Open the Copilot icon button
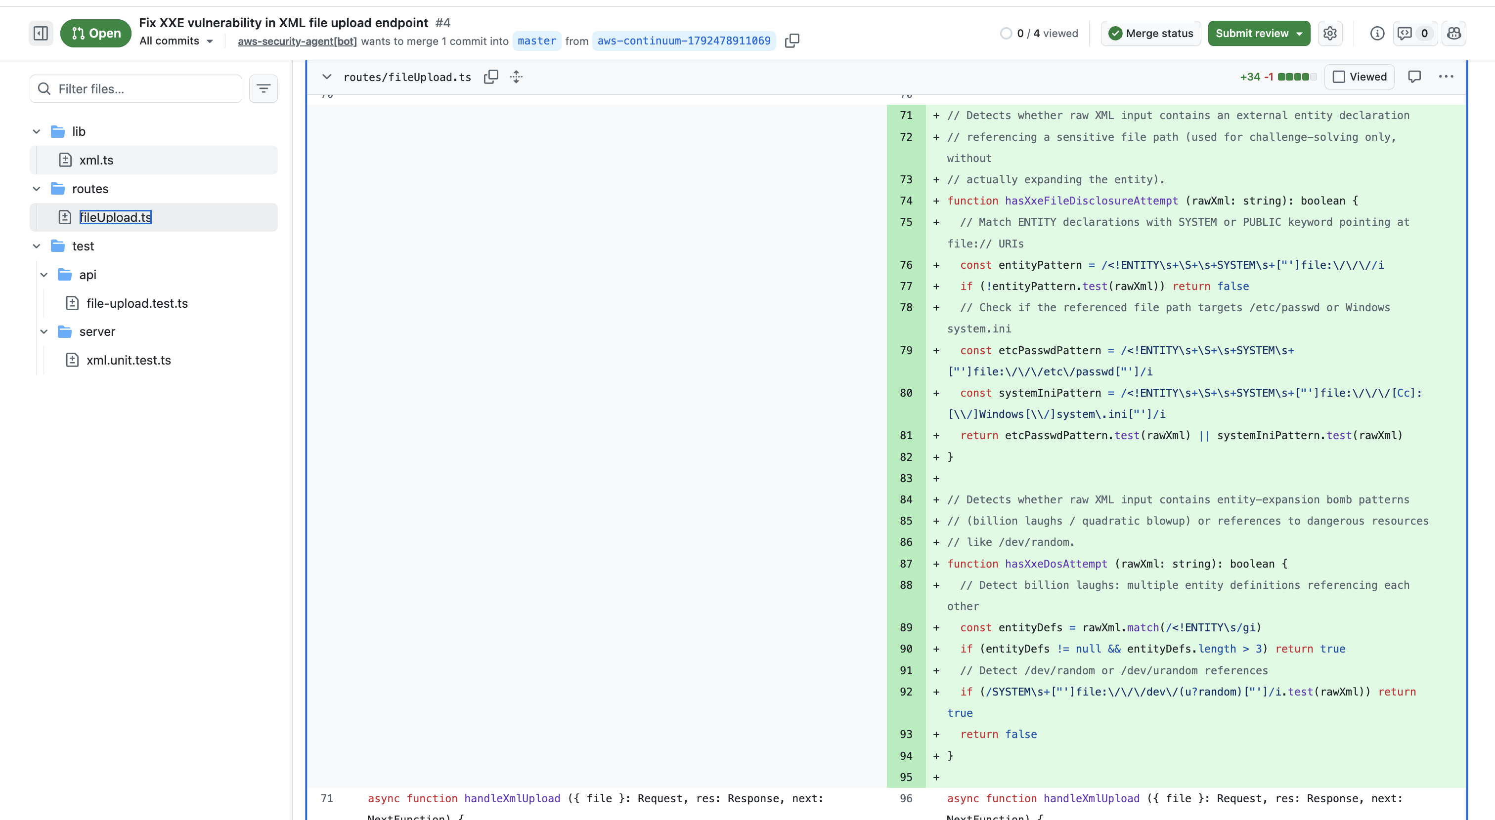Image resolution: width=1495 pixels, height=820 pixels. (1453, 33)
